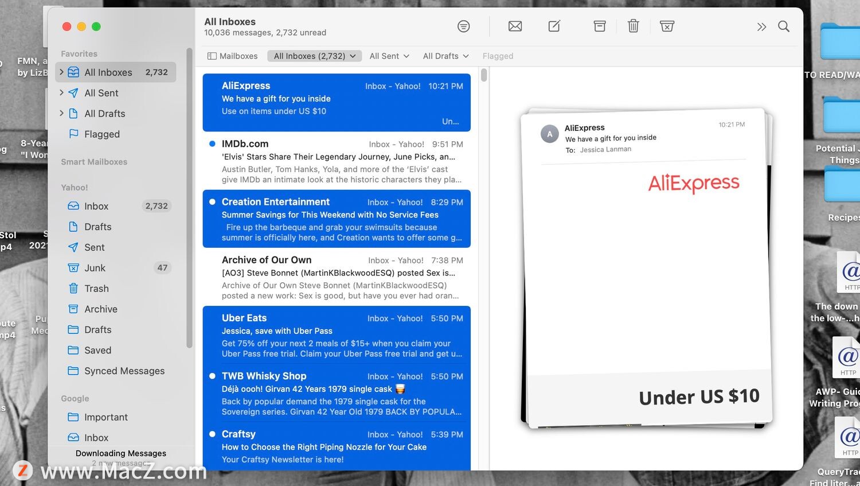Open the AliExpress gift email
Image resolution: width=860 pixels, height=486 pixels.
337,103
